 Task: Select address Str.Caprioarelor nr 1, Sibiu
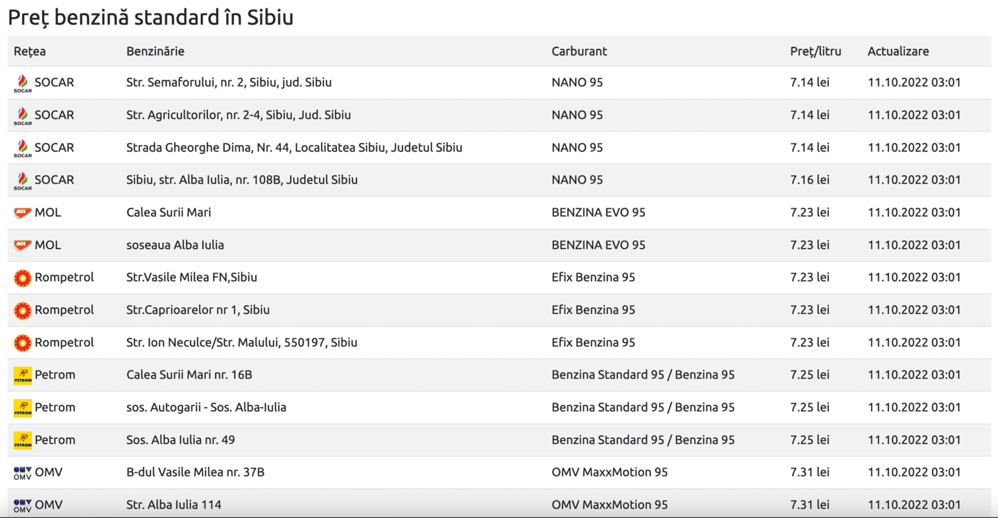(198, 310)
